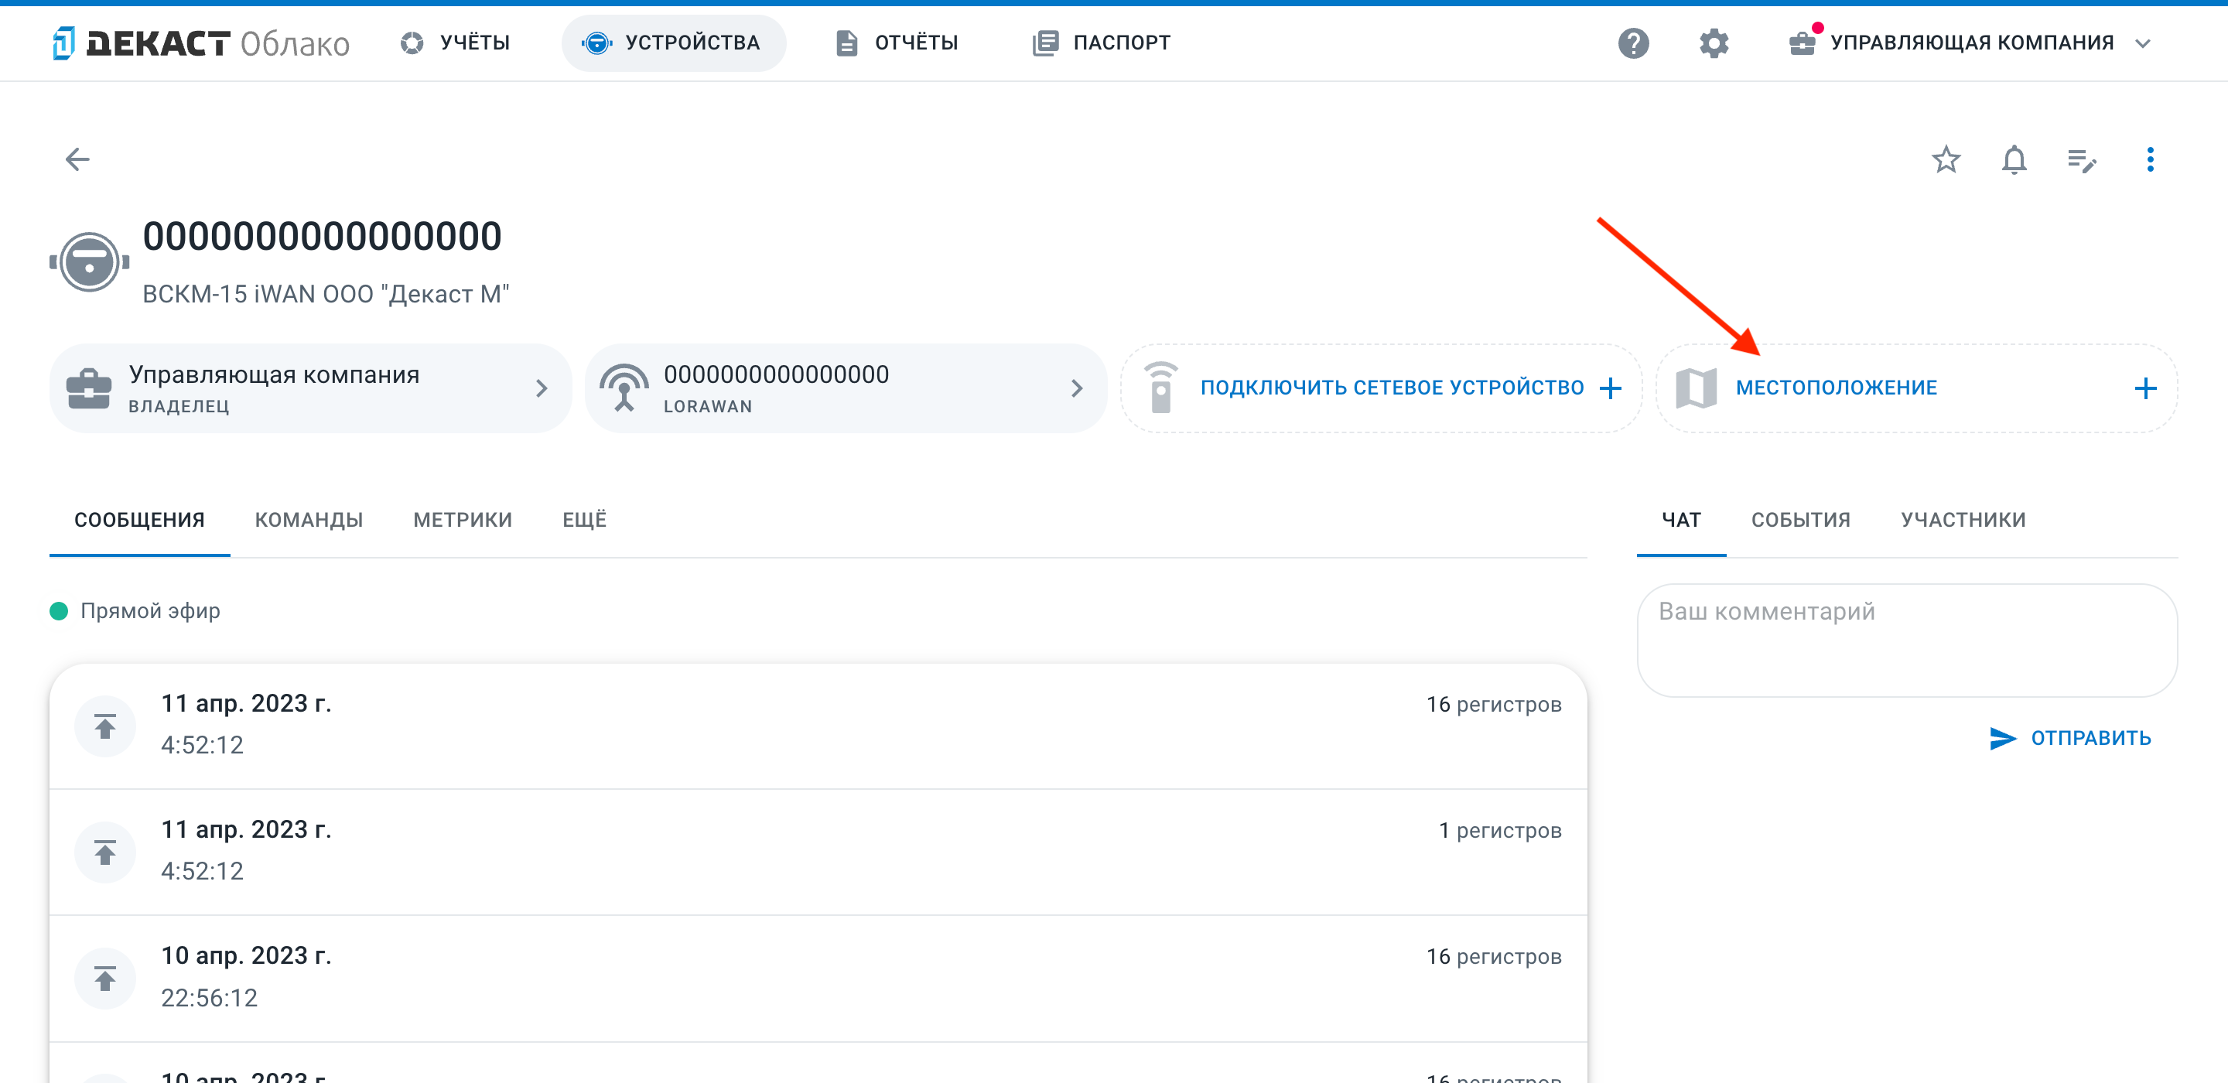Click the Отчёты menu document icon
This screenshot has width=2228, height=1083.
[847, 43]
